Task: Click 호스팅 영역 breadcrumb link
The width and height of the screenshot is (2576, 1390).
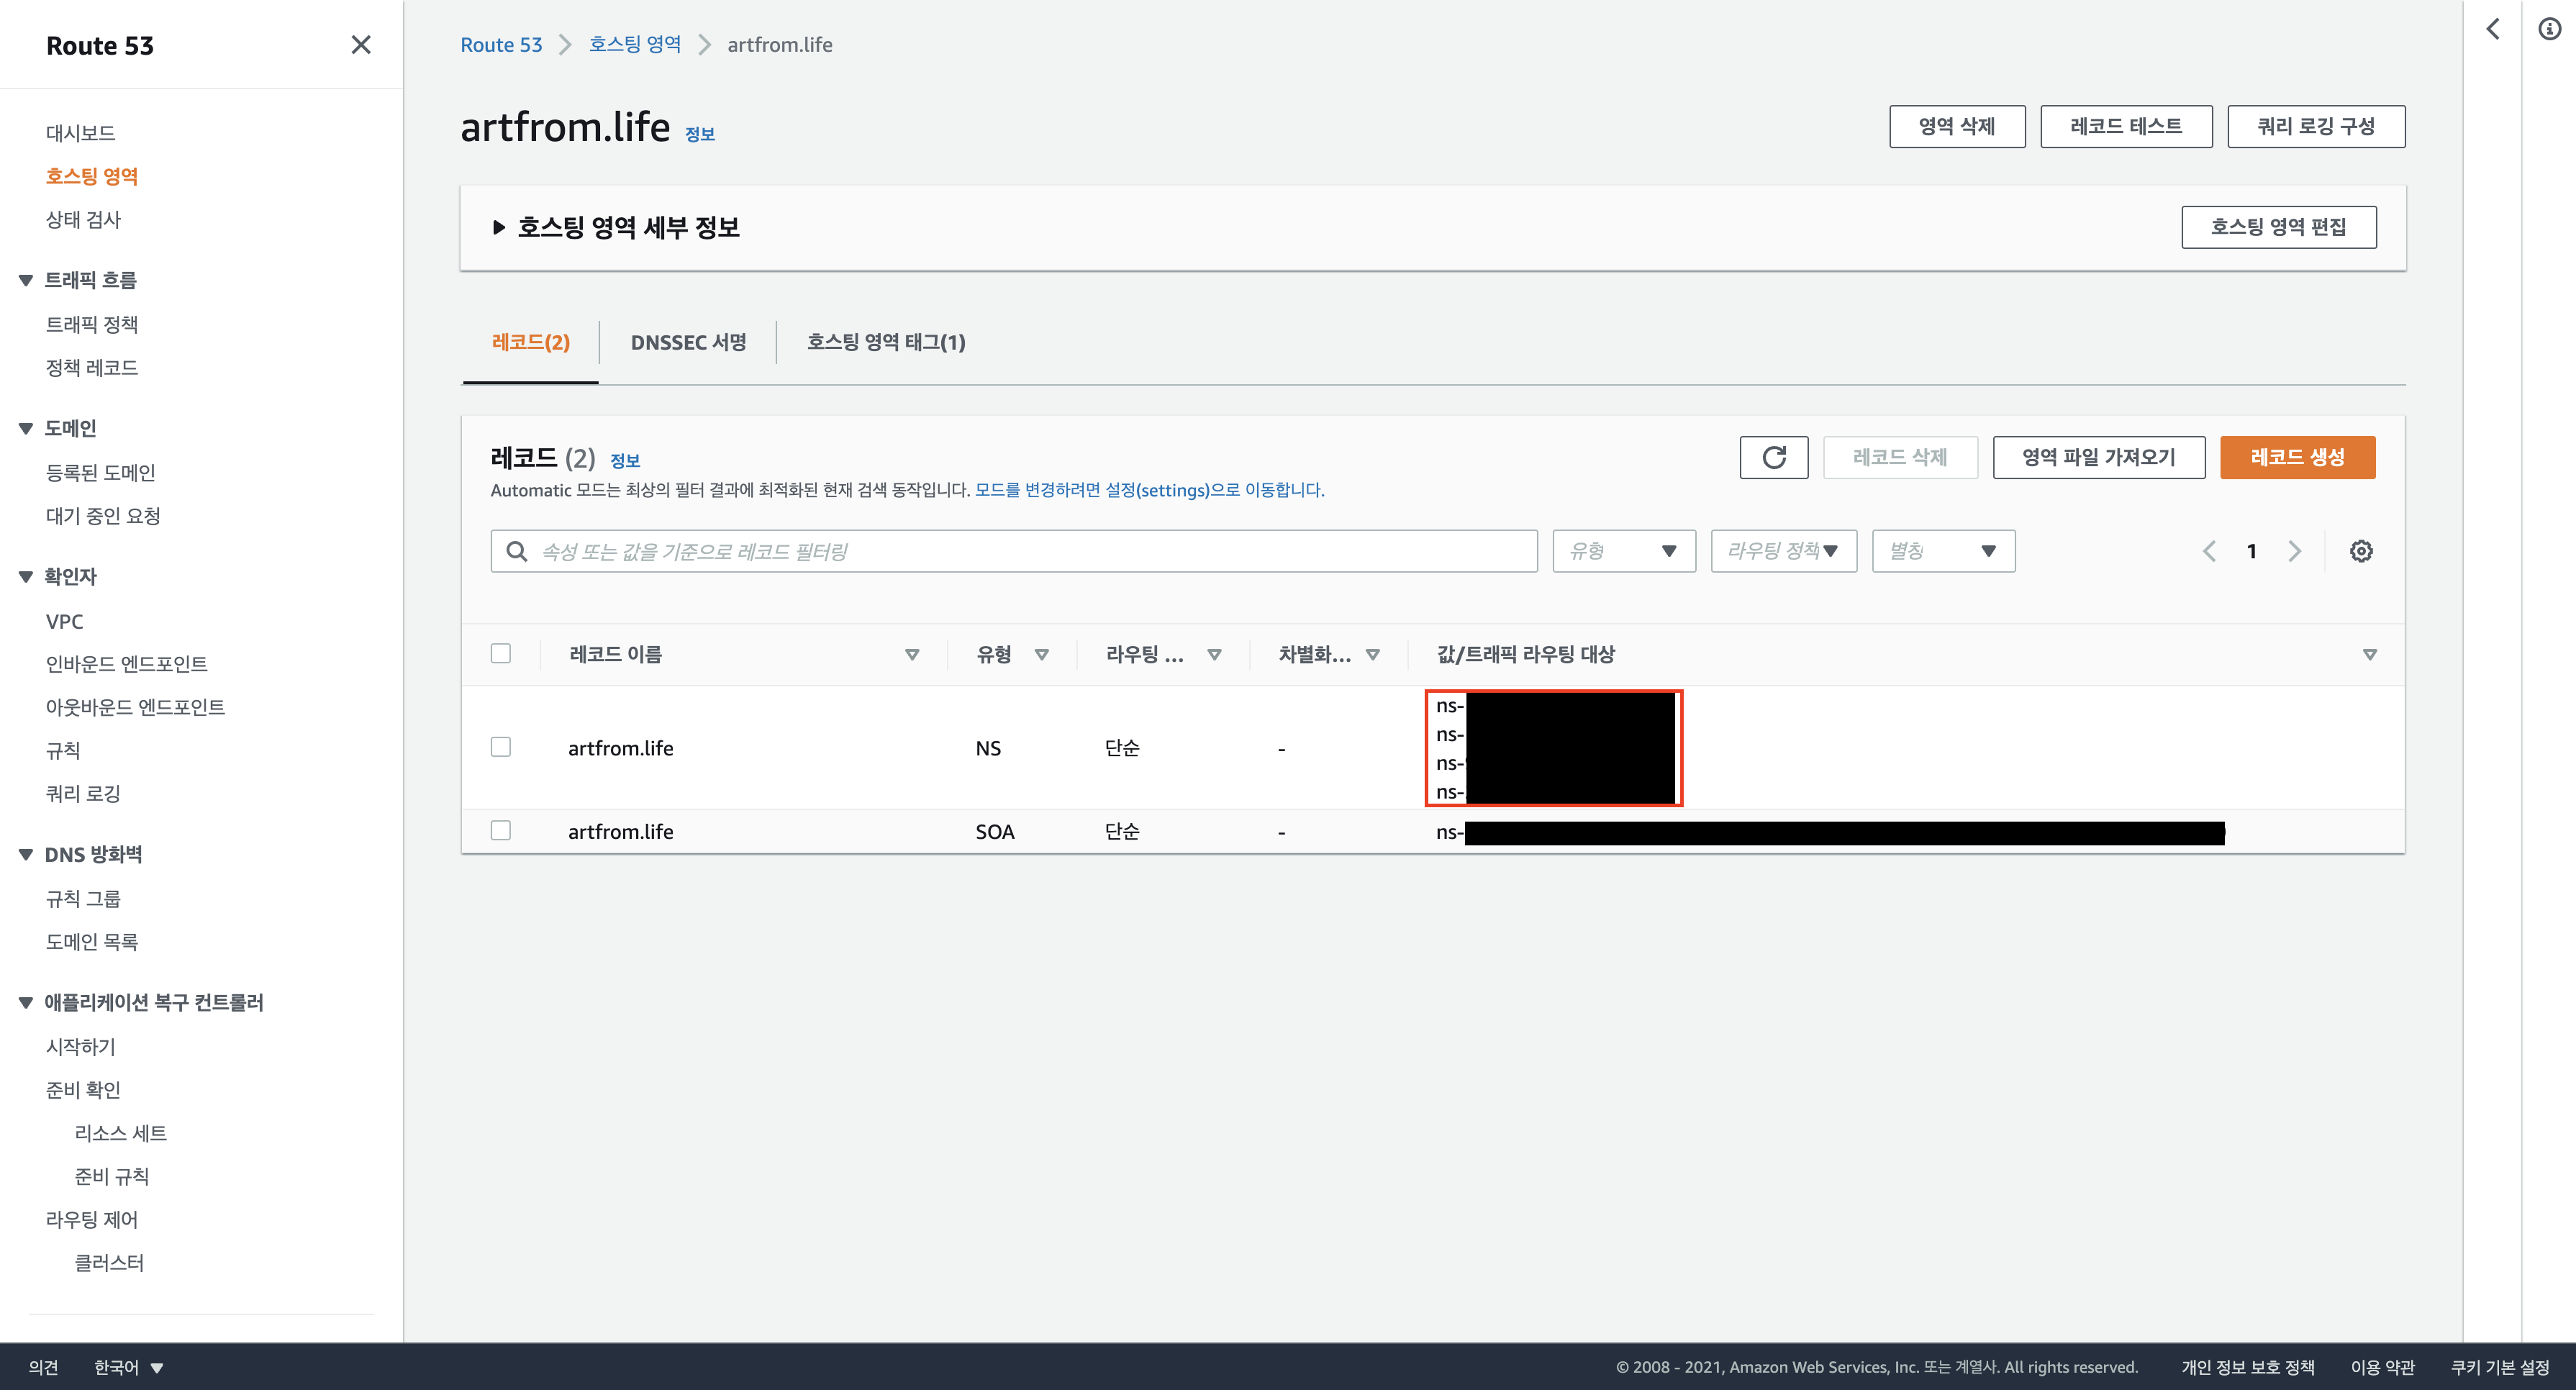Action: [634, 44]
